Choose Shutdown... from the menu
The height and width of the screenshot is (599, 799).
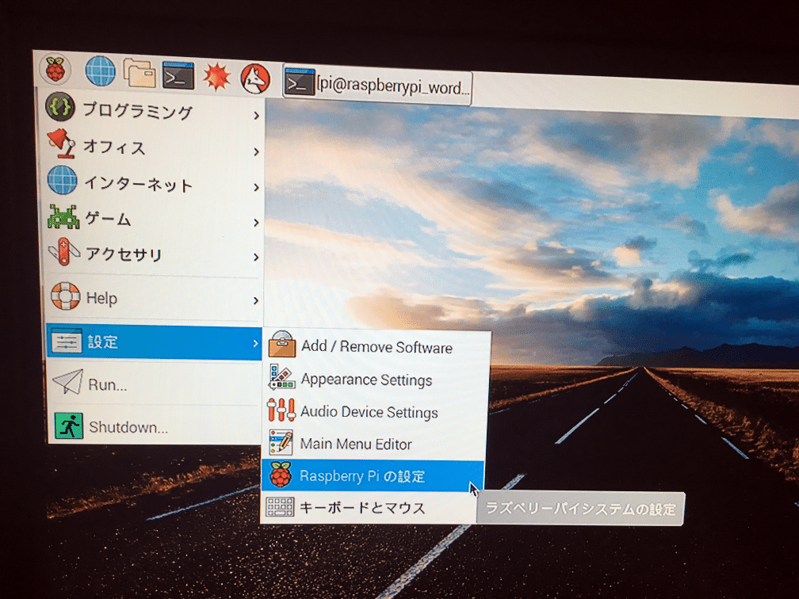point(155,425)
